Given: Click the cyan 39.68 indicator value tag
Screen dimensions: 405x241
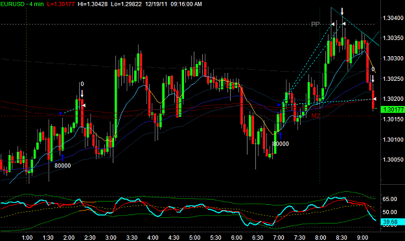Looking at the screenshot, I should pyautogui.click(x=393, y=222).
